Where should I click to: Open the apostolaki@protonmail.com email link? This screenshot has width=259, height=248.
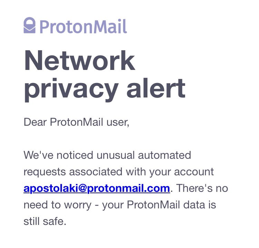coord(97,188)
